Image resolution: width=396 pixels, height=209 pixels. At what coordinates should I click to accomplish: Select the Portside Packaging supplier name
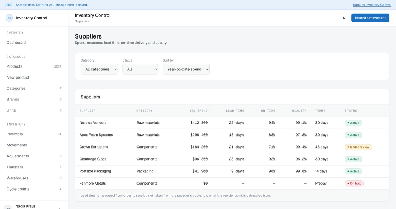click(95, 172)
